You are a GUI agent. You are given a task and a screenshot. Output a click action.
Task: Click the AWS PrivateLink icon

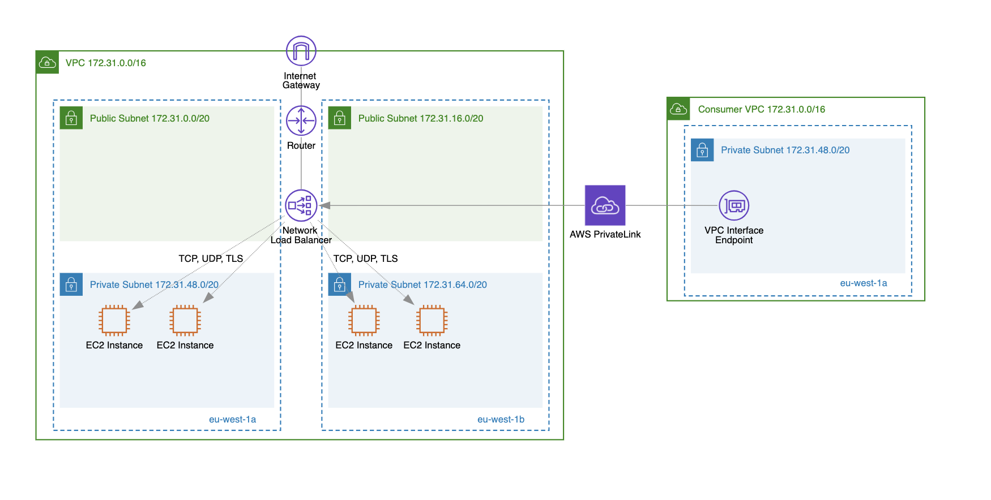pyautogui.click(x=605, y=205)
